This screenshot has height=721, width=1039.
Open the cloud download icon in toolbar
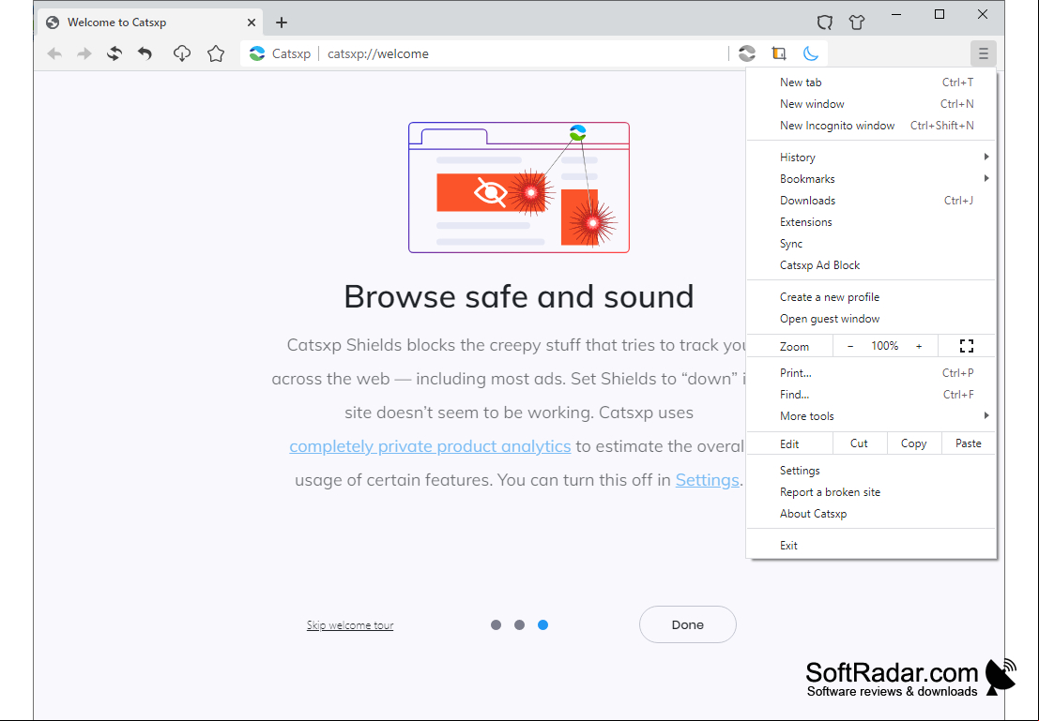point(181,53)
